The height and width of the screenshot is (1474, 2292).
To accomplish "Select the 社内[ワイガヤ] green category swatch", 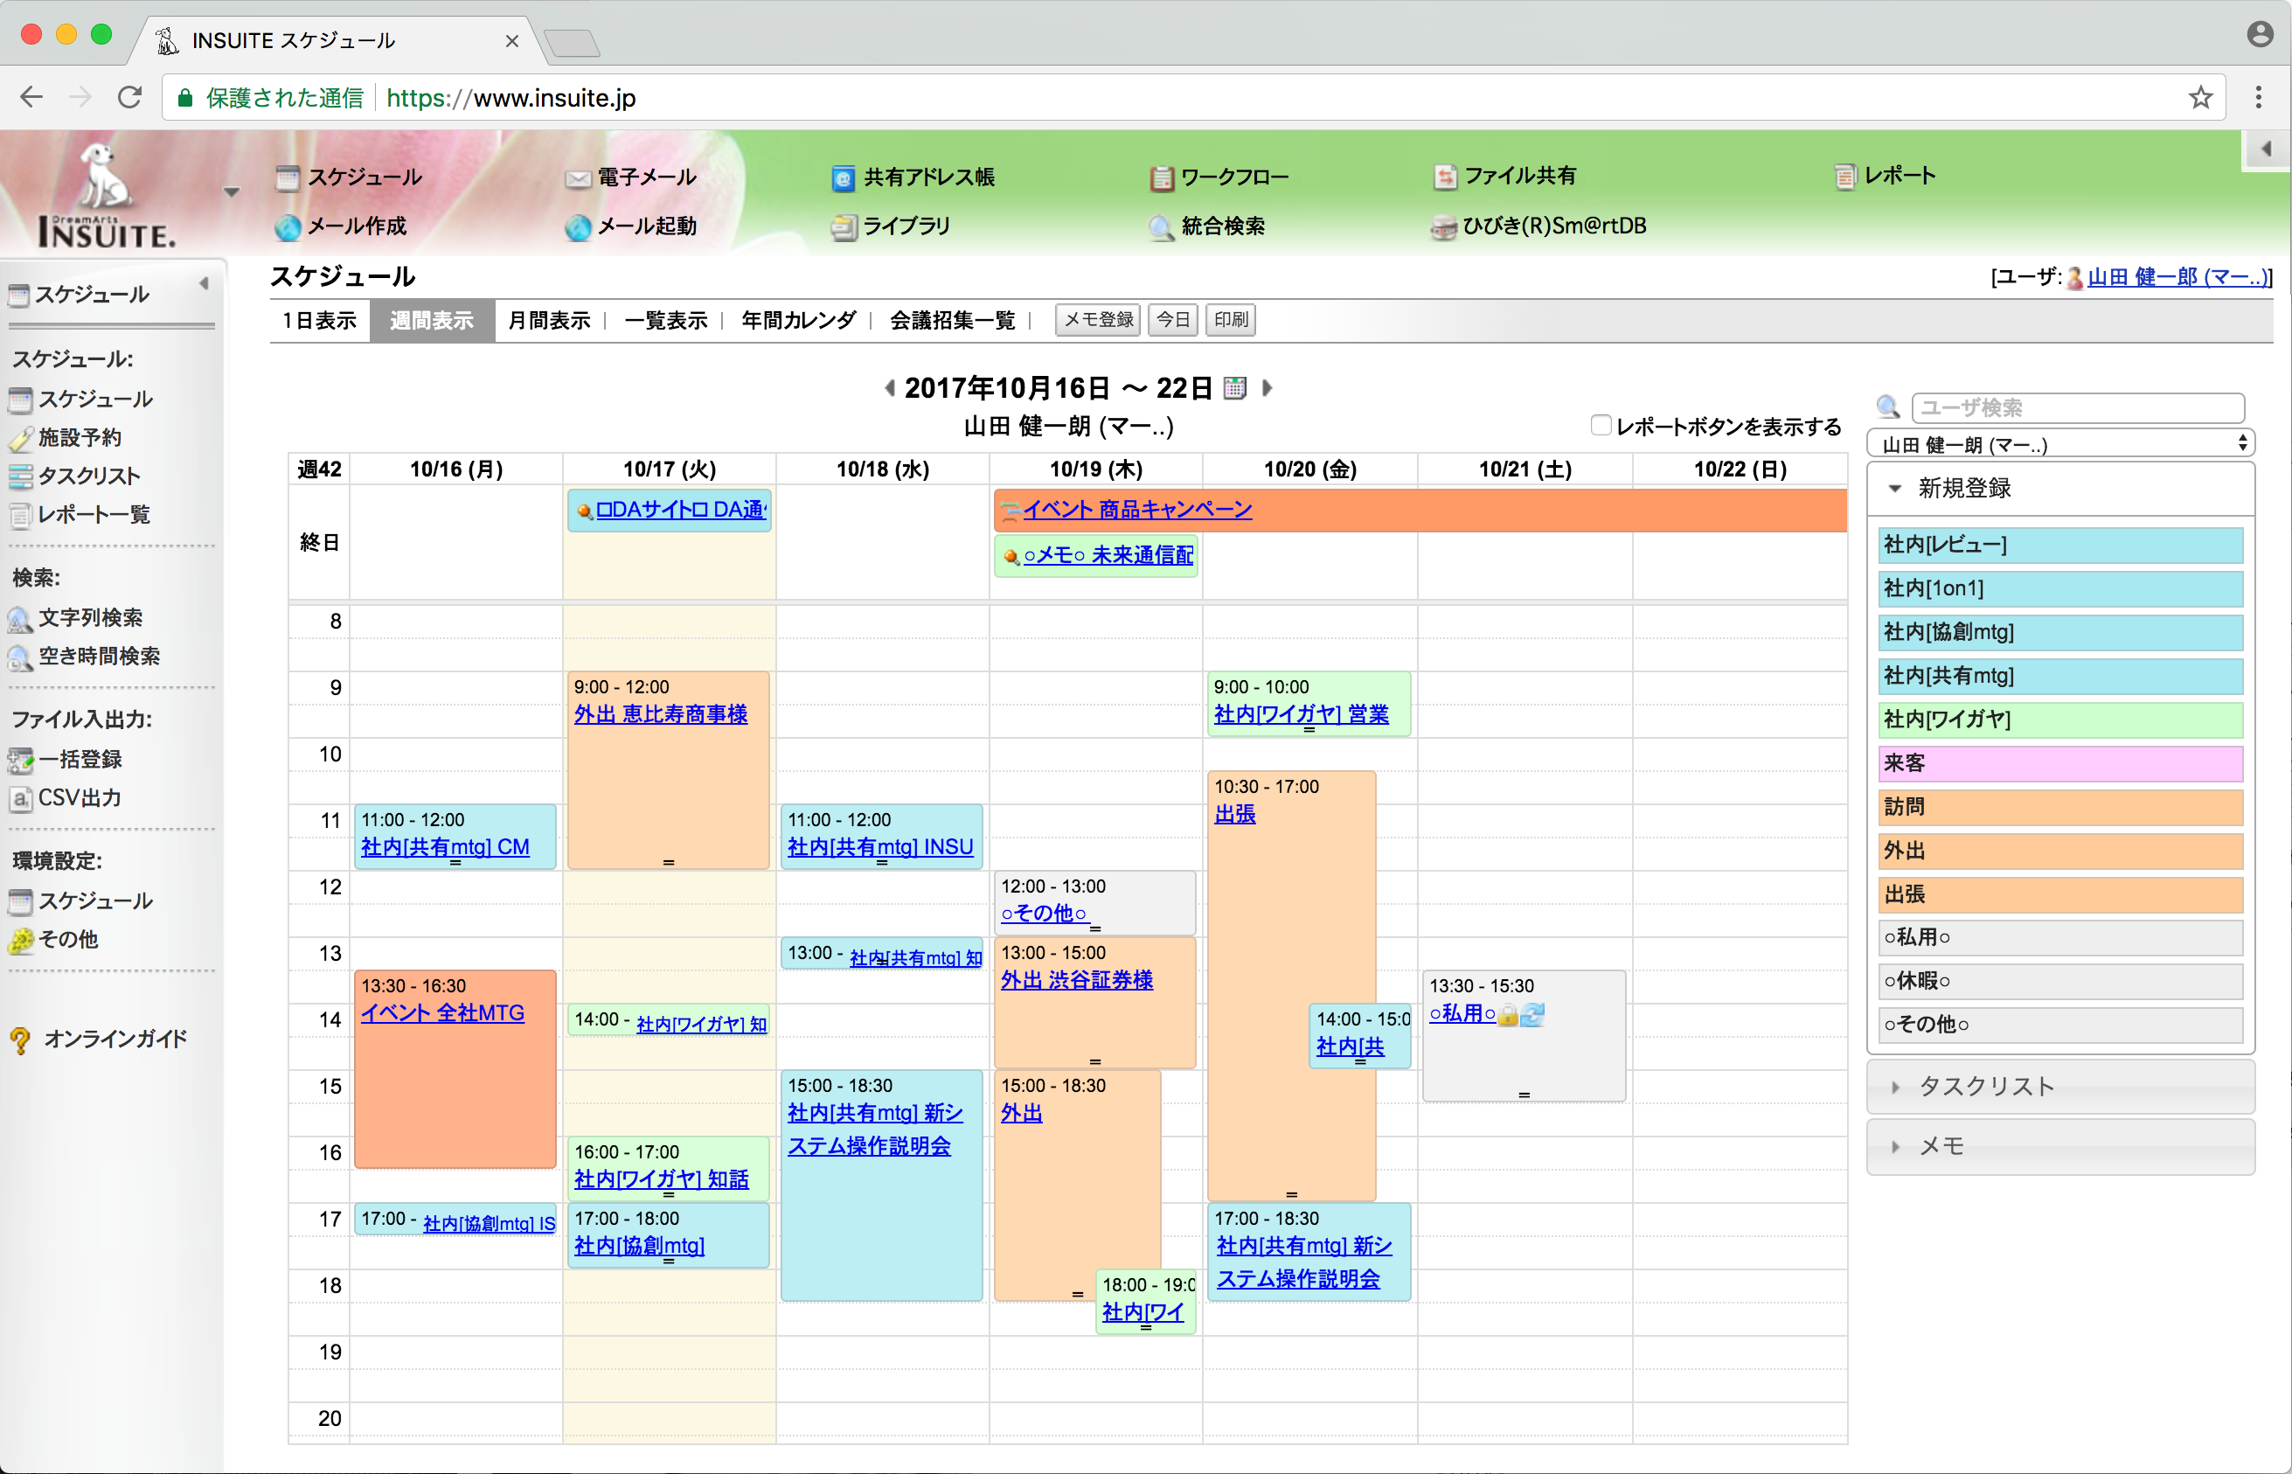I will 2060,720.
